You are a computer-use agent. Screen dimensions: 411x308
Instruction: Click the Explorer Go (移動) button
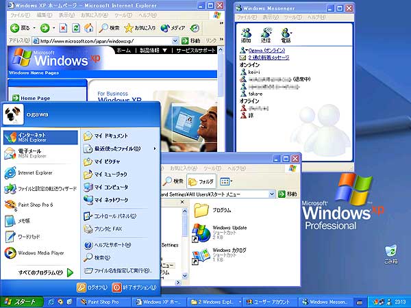(x=287, y=194)
